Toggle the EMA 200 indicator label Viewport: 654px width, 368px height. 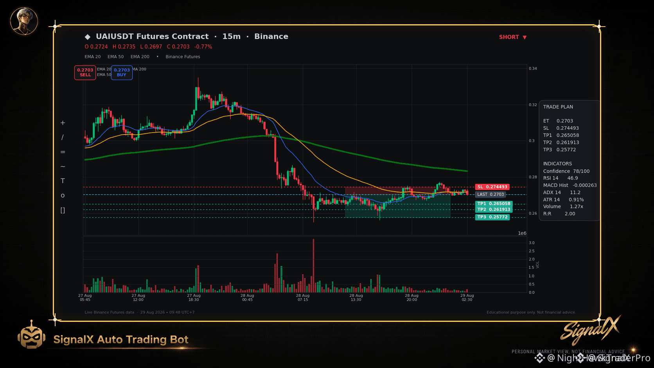pyautogui.click(x=140, y=57)
